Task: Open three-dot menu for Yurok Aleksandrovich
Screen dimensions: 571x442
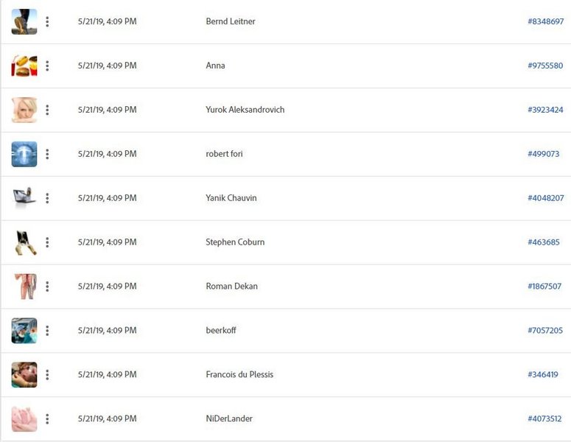Action: [x=47, y=110]
